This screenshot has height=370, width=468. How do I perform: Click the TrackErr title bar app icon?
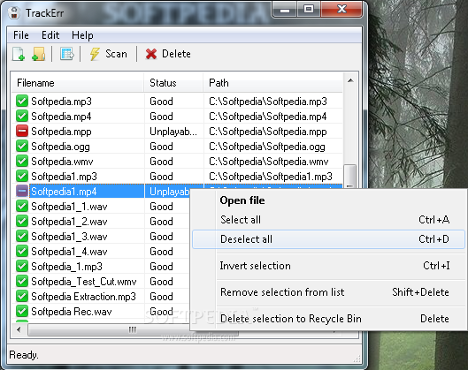(14, 13)
